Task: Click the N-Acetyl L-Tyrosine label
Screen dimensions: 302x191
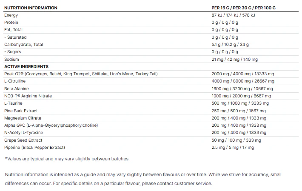Action: (x=24, y=132)
